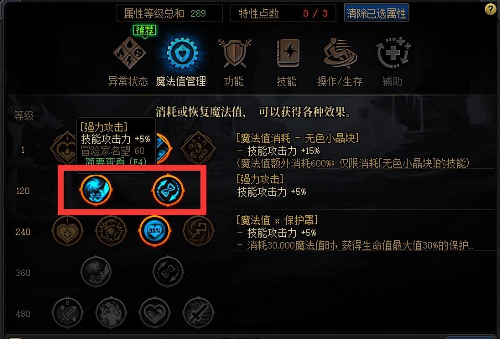The image size is (500, 339).
Task: Switch to the 功能 shield category
Action: (235, 53)
